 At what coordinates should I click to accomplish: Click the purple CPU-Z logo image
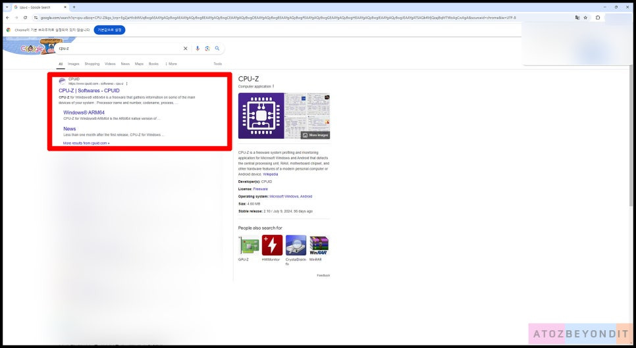[x=261, y=116]
